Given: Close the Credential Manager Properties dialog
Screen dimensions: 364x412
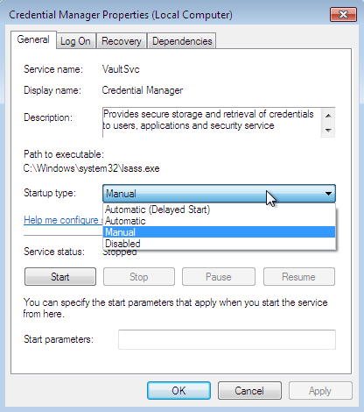Looking at the screenshot, I should tap(343, 15).
